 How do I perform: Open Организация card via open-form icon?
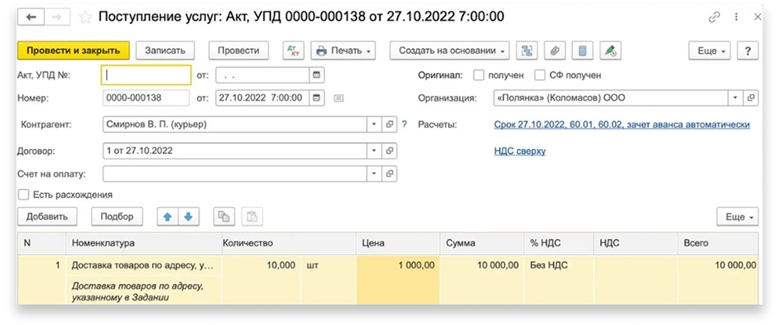[x=750, y=97]
